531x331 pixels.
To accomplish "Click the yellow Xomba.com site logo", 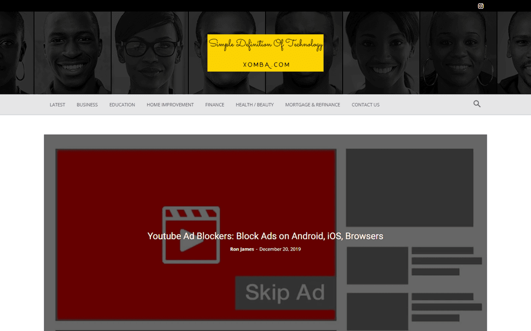I will click(x=265, y=53).
